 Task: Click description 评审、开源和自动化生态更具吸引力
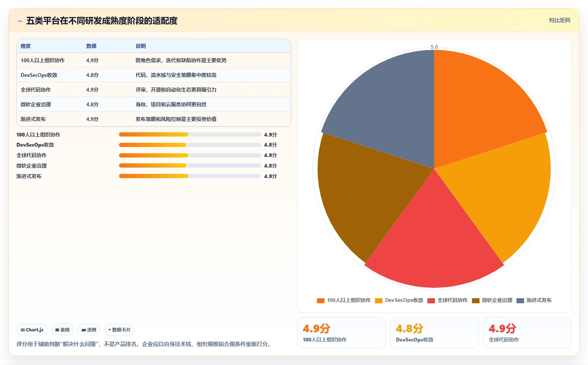pyautogui.click(x=176, y=90)
